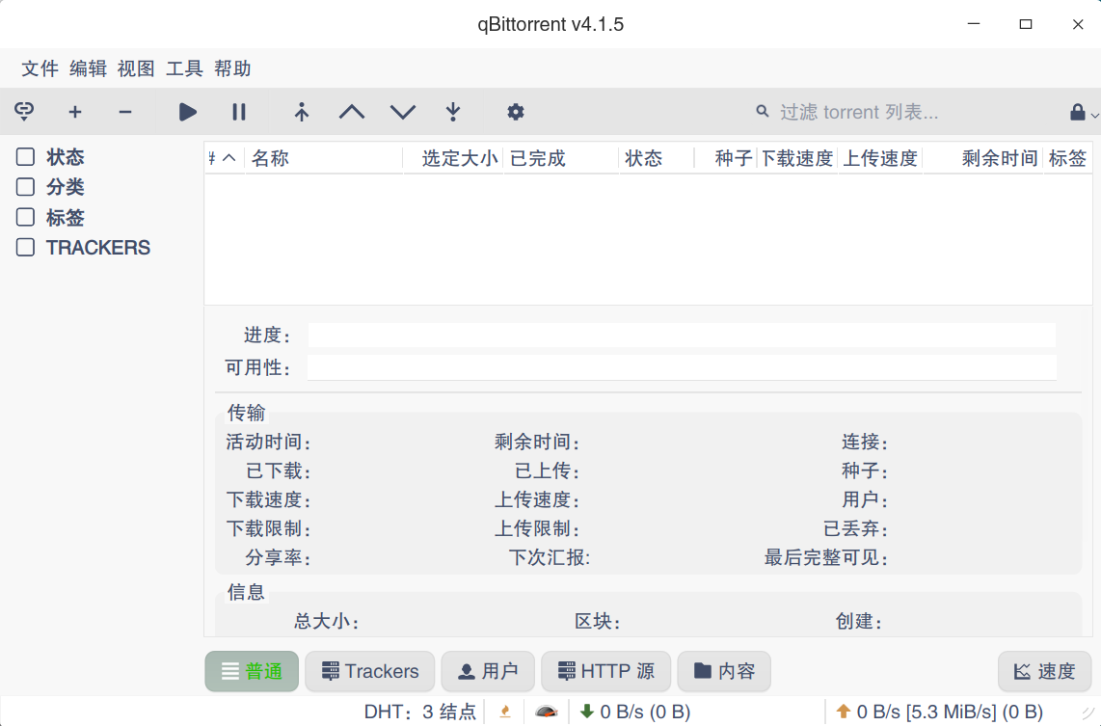Move torrent to top of queue icon
This screenshot has width=1101, height=726.
(301, 112)
